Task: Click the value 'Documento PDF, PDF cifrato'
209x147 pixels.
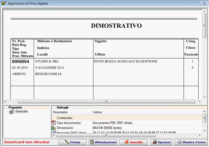Action: (x=113, y=123)
